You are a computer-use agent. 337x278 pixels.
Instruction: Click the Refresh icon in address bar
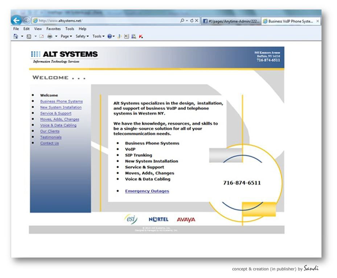192,21
